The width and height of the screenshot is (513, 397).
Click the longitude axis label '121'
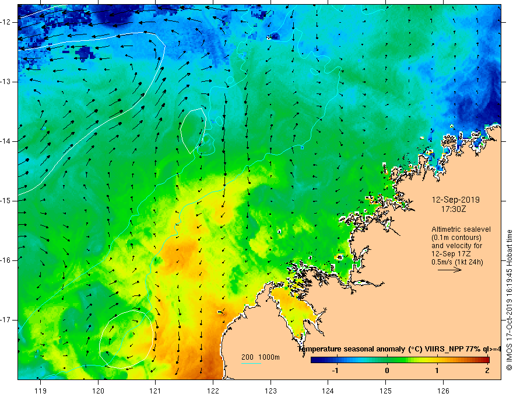(156, 391)
